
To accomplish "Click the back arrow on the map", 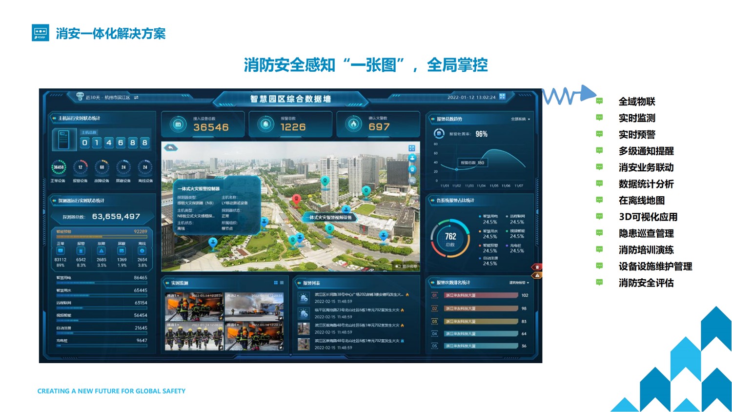I will click(x=171, y=147).
